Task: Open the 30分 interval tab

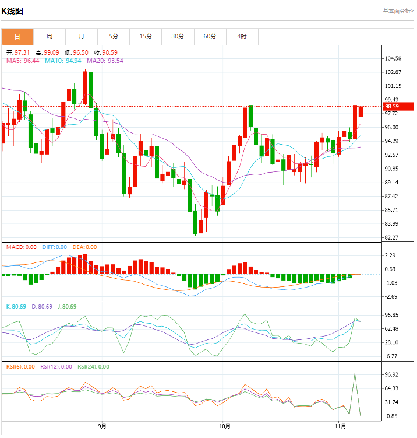Action: tap(178, 37)
